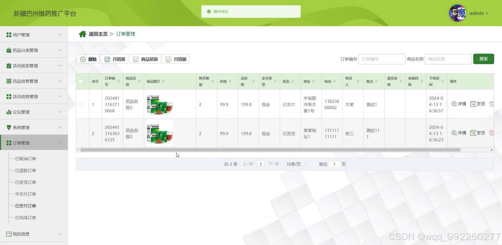Image resolution: width=502 pixels, height=245 pixels.
Task: Click the scrollbar right arrow
Action: 492,150
